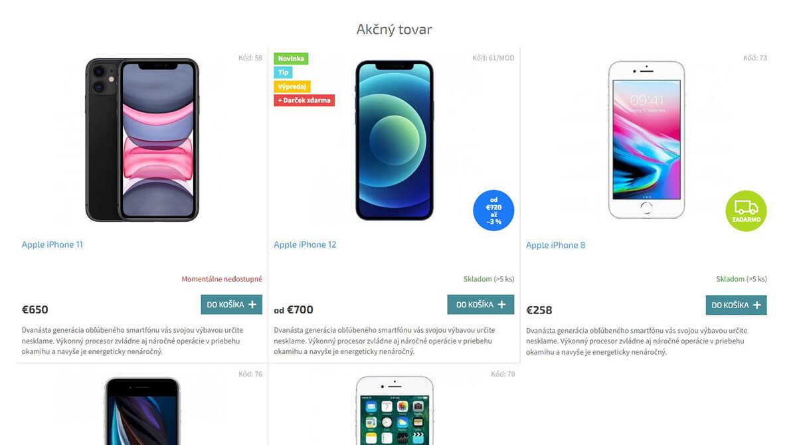Click the green ZADARMO free shipping truck badge
Image resolution: width=797 pixels, height=445 pixels.
click(746, 211)
